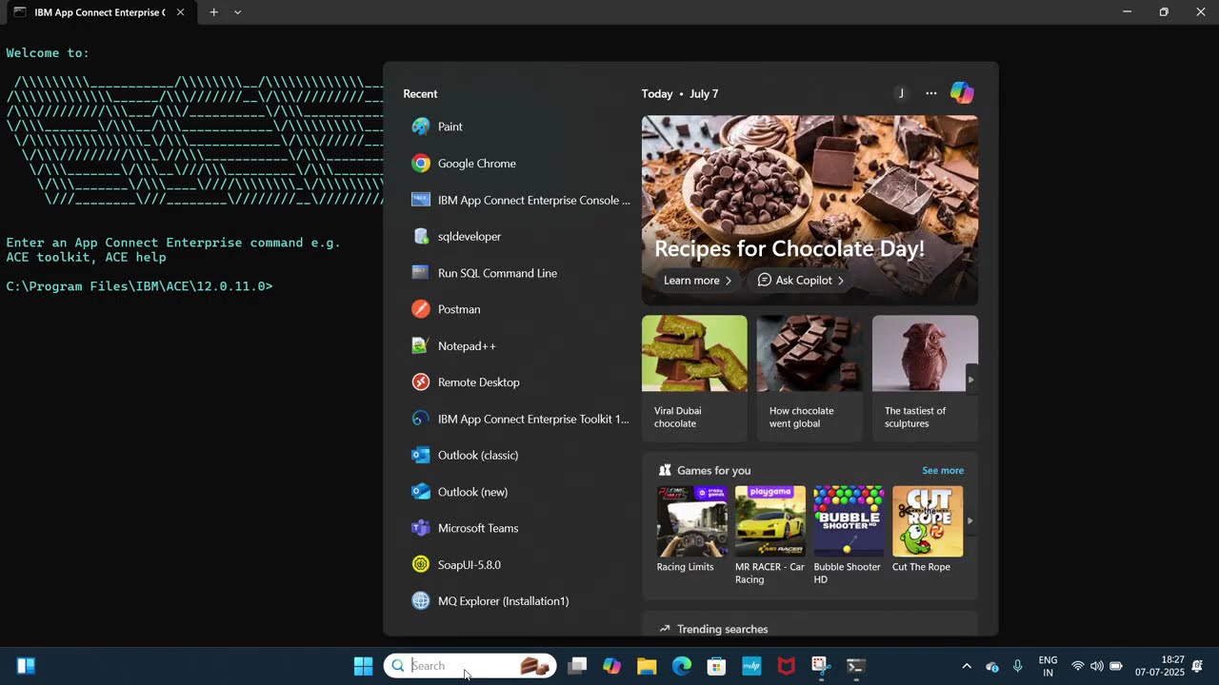Screen dimensions: 1219x685
Task: Open McAfee from the taskbar
Action: tap(787, 666)
